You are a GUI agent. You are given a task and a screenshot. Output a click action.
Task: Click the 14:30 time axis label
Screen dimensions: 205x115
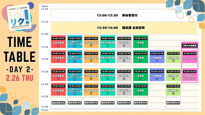pyautogui.click(x=45, y=47)
